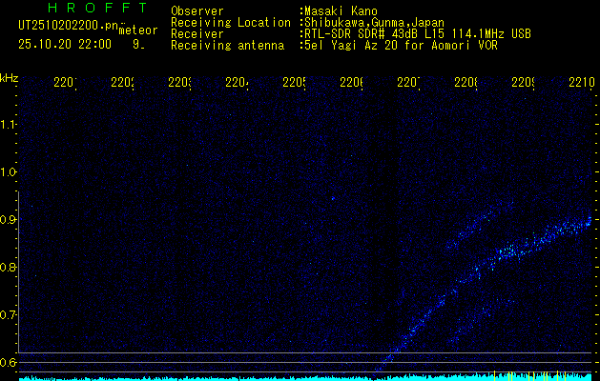Click the kHz axis unit label

click(x=9, y=78)
